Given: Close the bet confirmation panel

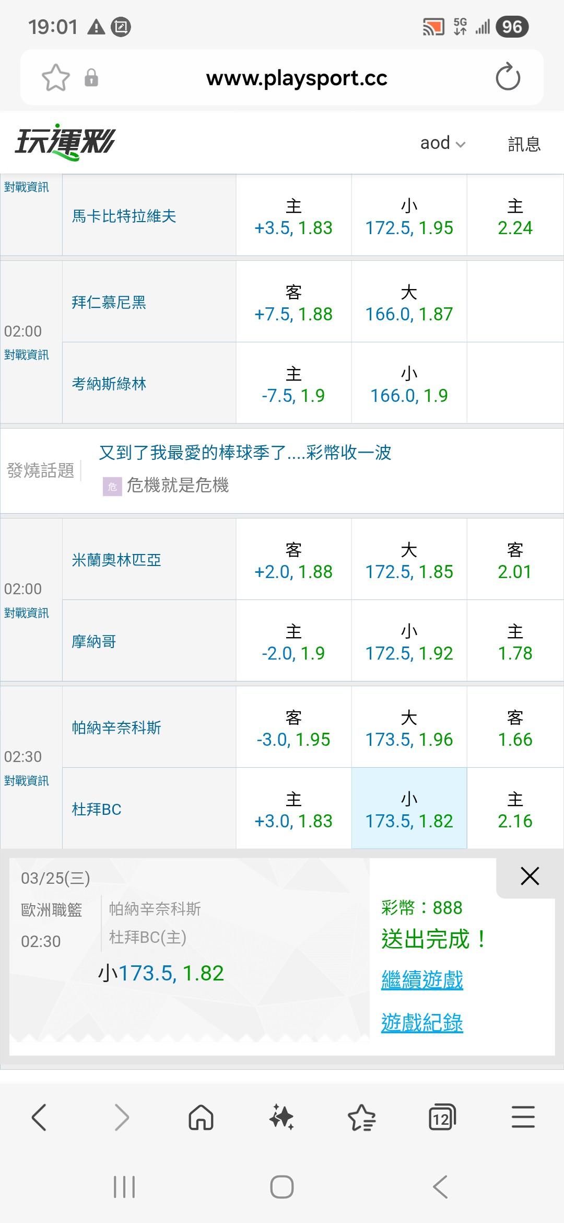Looking at the screenshot, I should click(x=530, y=876).
